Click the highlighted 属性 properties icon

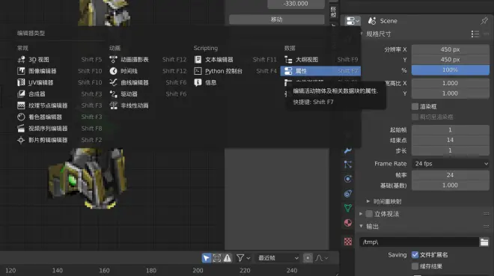pyautogui.click(x=288, y=71)
